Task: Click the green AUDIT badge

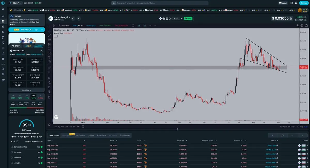Action: tap(188, 19)
